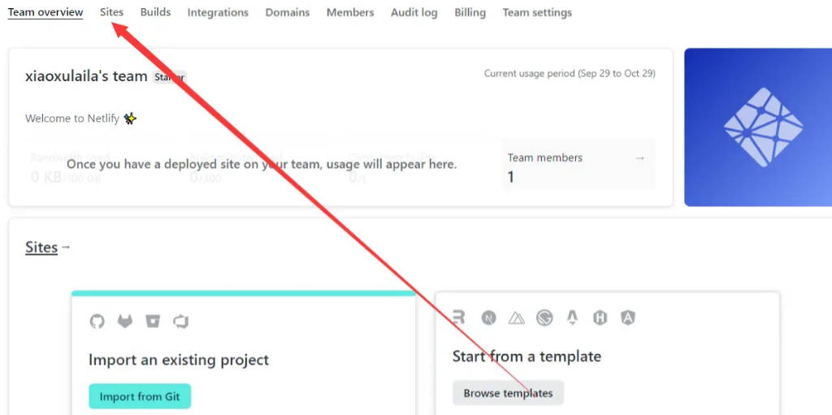Click the Browse templates button

(x=508, y=393)
